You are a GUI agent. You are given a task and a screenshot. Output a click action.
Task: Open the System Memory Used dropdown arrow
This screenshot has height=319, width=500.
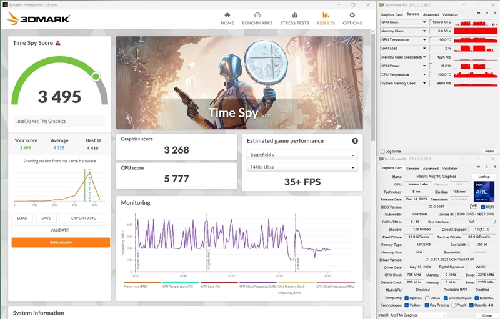pos(424,83)
